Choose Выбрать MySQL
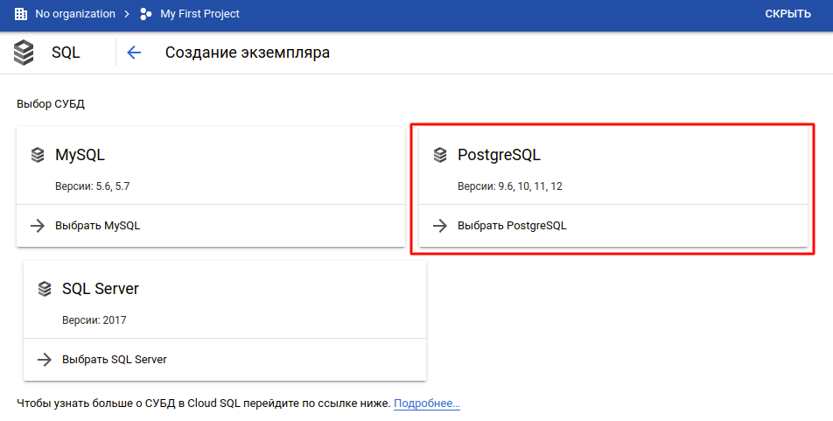This screenshot has width=833, height=421. (98, 226)
